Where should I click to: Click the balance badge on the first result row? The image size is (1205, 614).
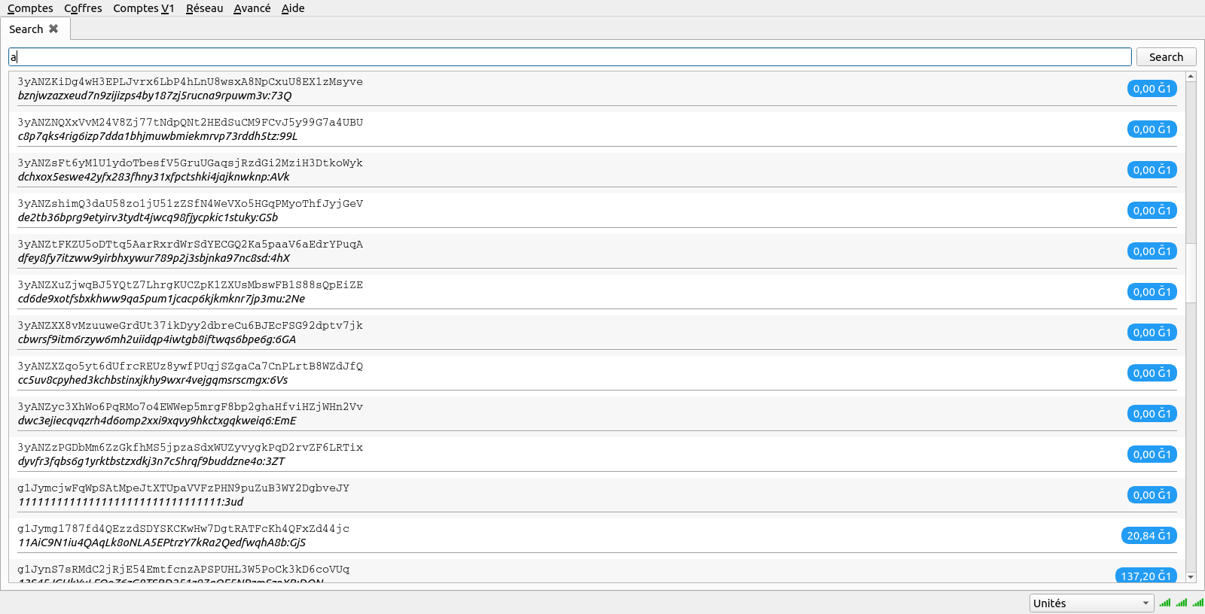click(1152, 89)
